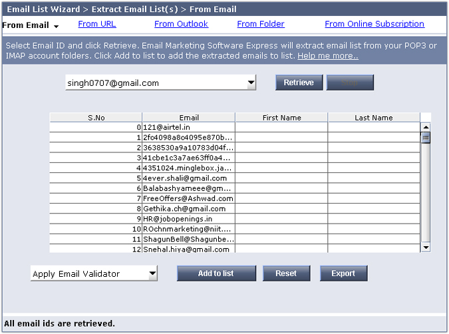Click the disabled Stop button

350,83
